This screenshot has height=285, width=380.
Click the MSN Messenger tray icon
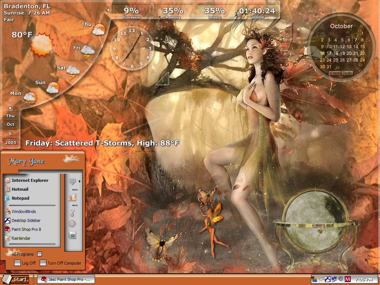tap(314, 279)
